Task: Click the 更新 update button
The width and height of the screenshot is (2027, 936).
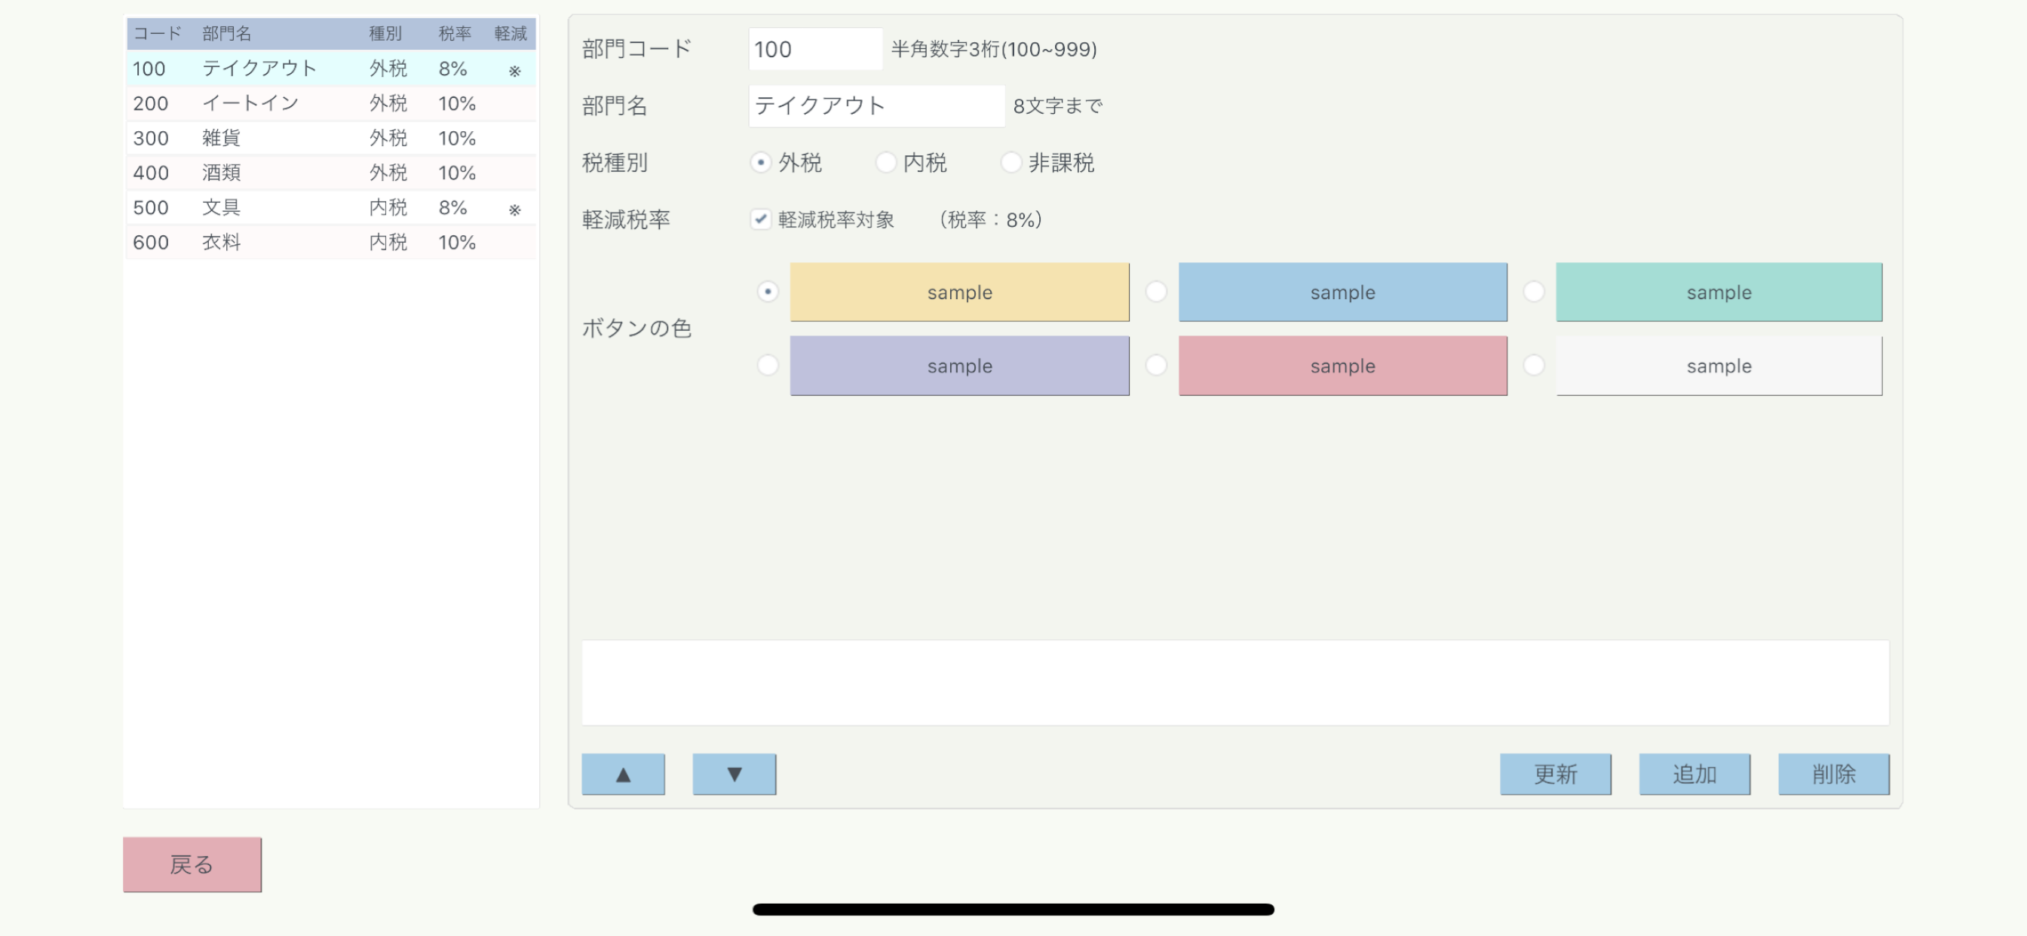Action: point(1555,774)
